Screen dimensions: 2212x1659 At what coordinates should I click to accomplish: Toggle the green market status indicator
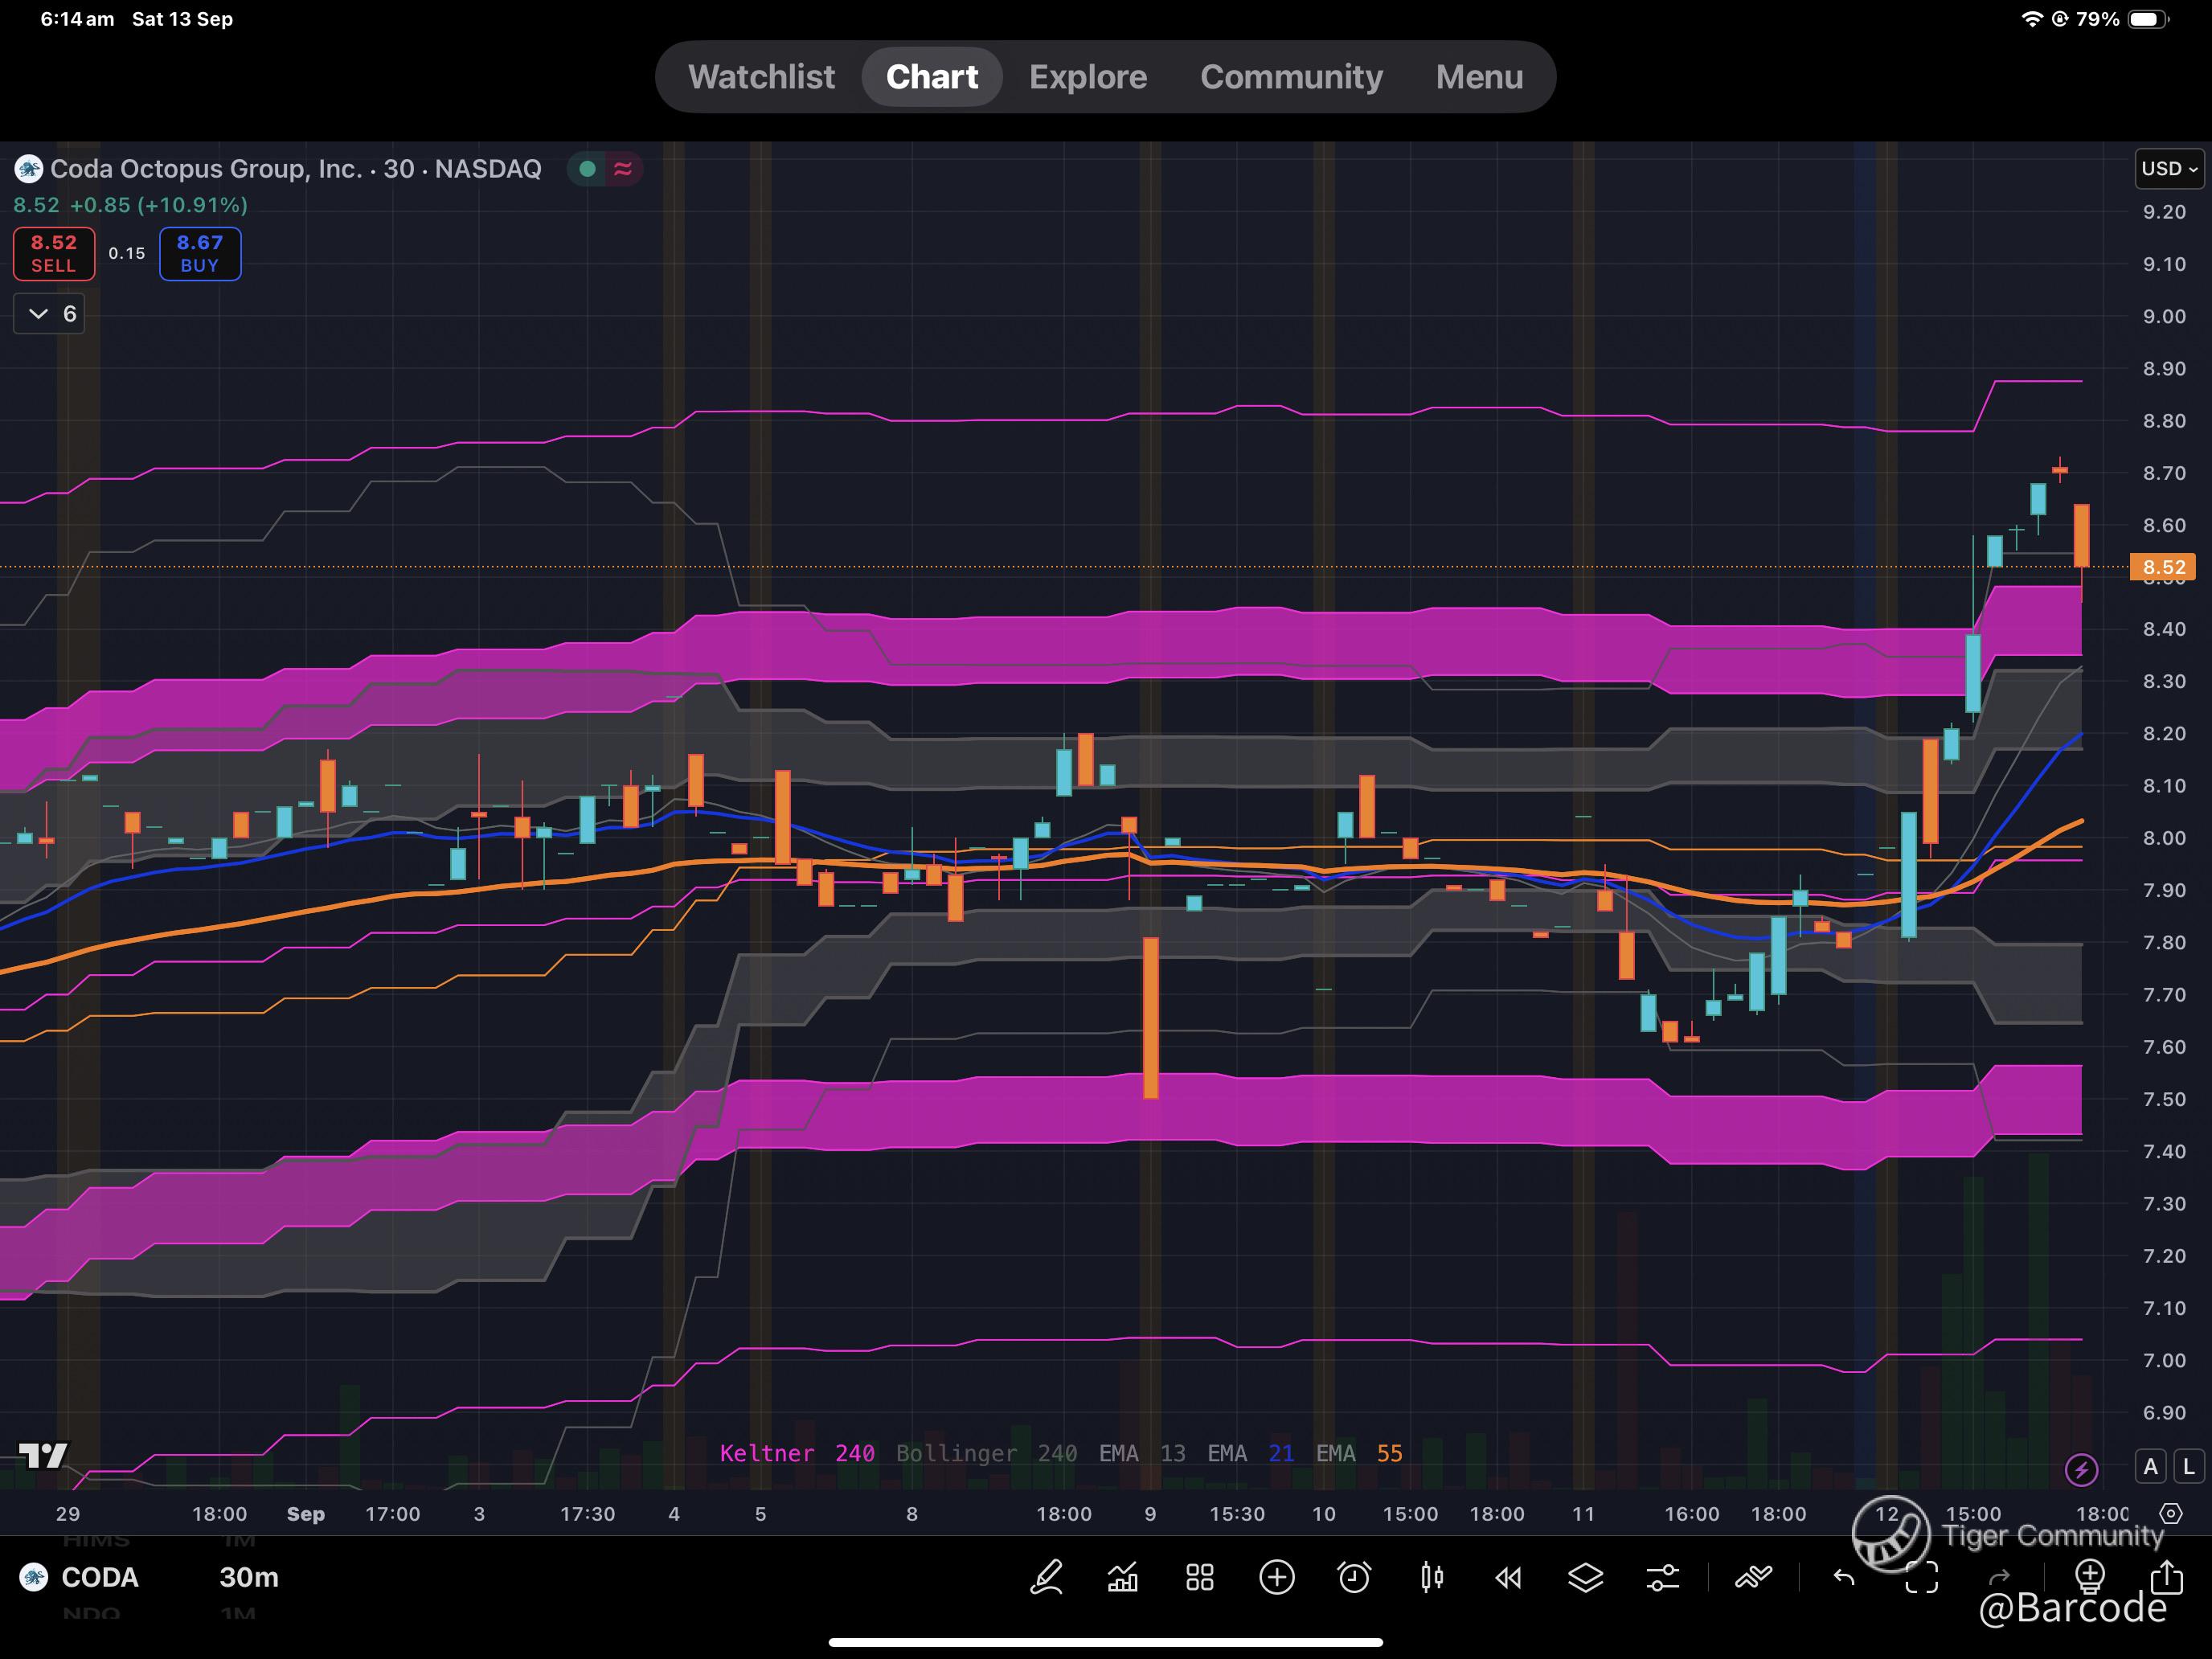[588, 169]
